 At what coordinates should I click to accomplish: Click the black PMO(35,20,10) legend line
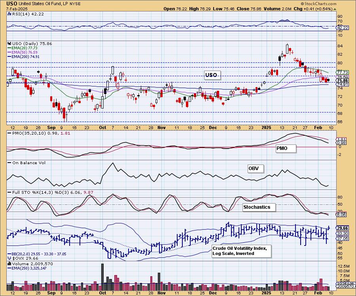point(9,133)
